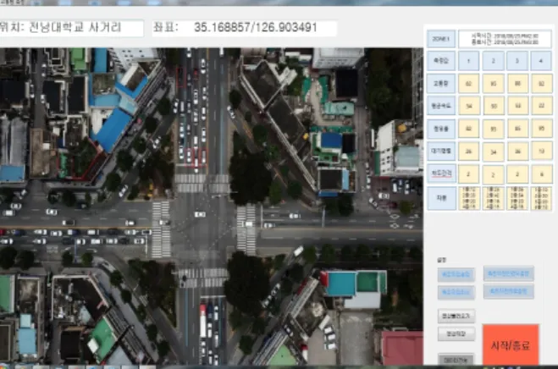This screenshot has width=558, height=369.
Task: Click the 차두간격 value in column 4
Action: tap(541, 174)
